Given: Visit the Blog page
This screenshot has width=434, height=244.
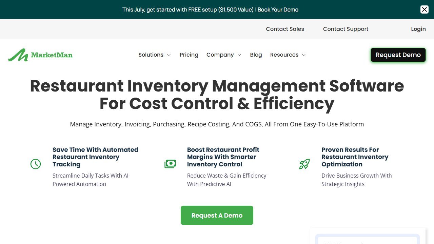Looking at the screenshot, I should pyautogui.click(x=256, y=55).
